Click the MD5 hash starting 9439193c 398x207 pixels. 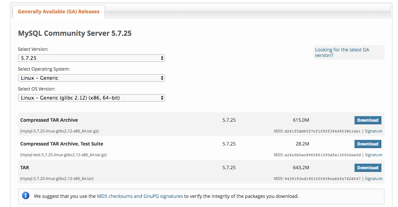(323, 179)
